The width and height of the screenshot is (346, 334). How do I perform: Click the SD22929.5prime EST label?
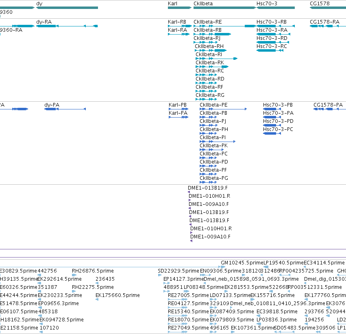point(178,271)
